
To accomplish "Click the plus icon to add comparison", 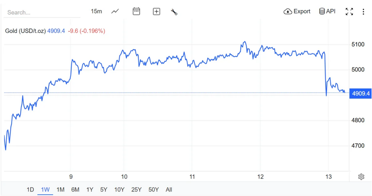I will (x=156, y=11).
